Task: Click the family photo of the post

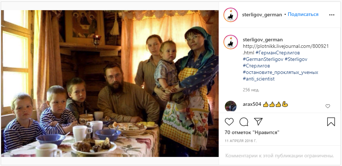Action: (110, 83)
